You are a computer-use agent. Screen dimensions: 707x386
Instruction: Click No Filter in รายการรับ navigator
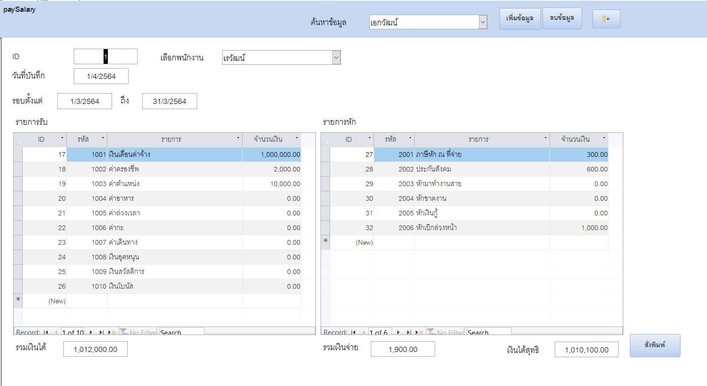(138, 333)
